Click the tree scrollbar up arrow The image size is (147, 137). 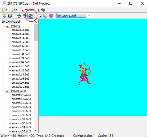pos(36,22)
